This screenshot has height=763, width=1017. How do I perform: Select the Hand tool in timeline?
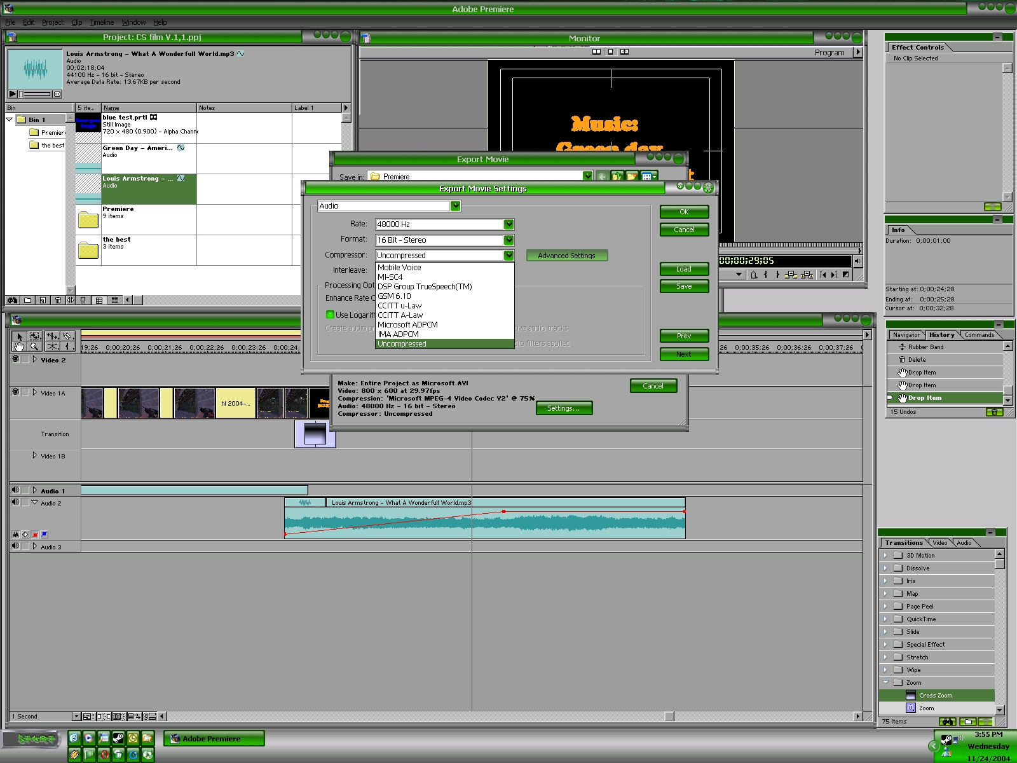[19, 347]
